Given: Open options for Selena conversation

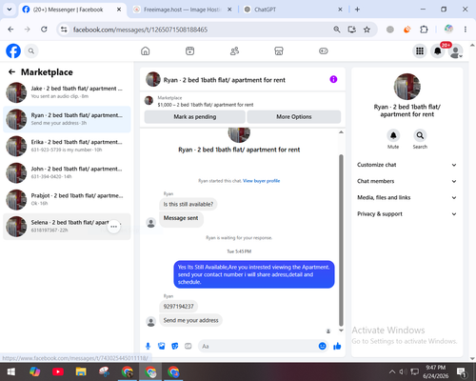Looking at the screenshot, I should point(113,227).
